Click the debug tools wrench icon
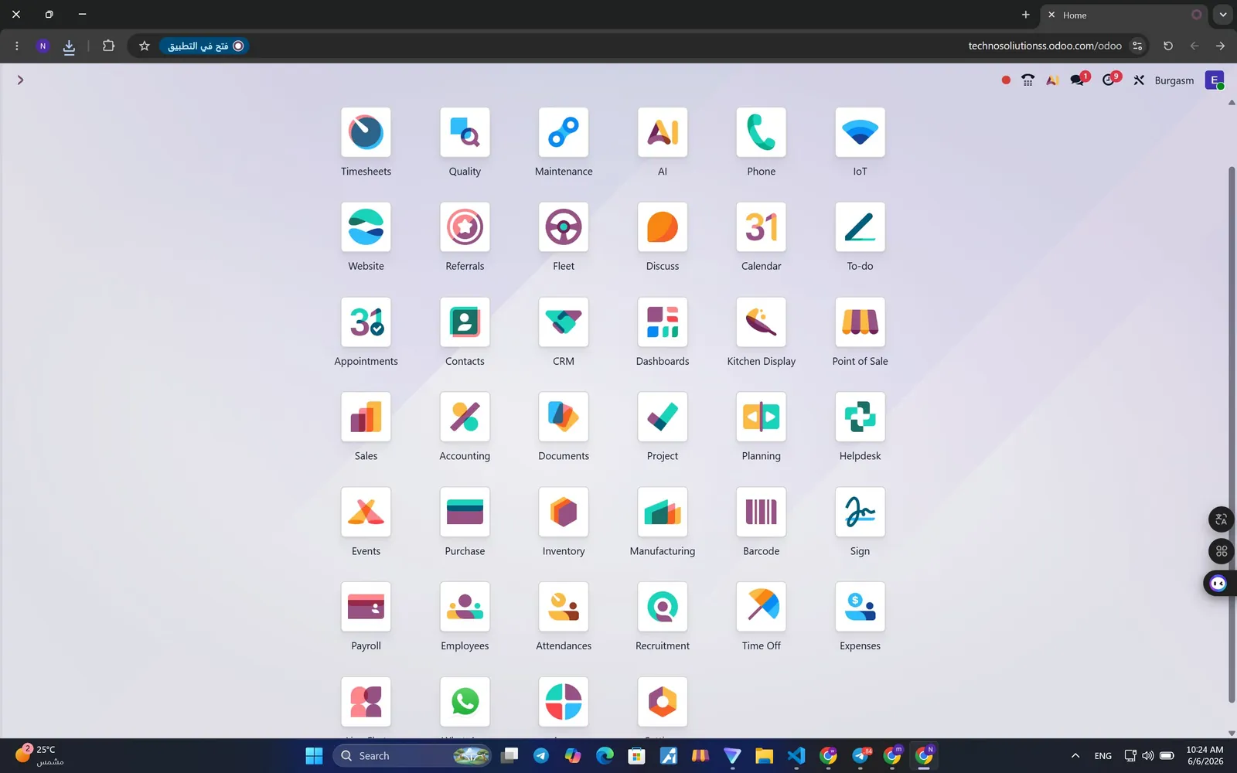 click(1139, 80)
